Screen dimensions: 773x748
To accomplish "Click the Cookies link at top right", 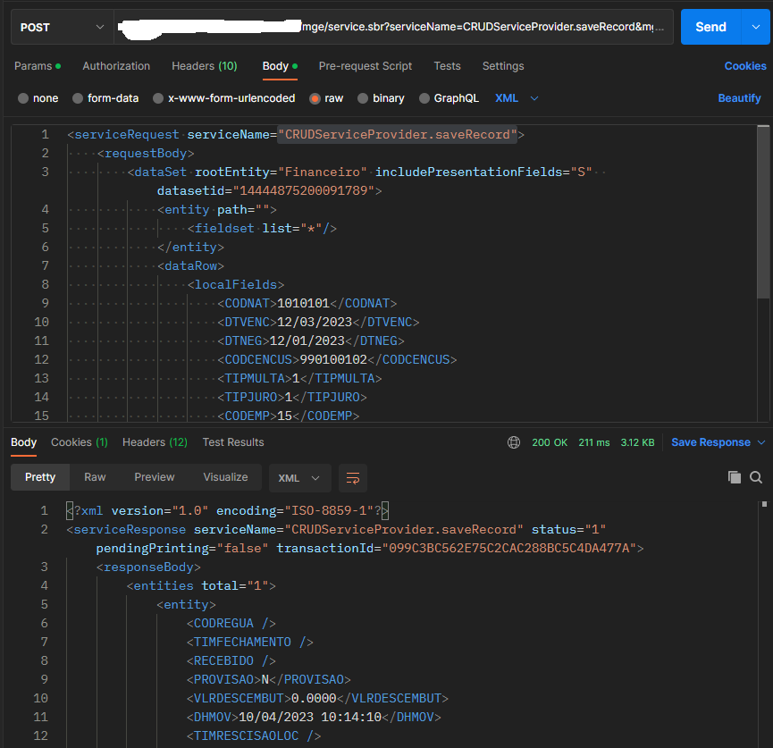I will 744,66.
